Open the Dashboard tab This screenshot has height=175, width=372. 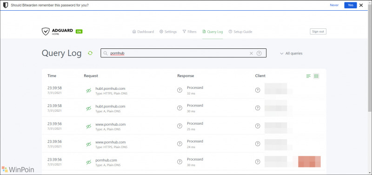[x=143, y=32]
